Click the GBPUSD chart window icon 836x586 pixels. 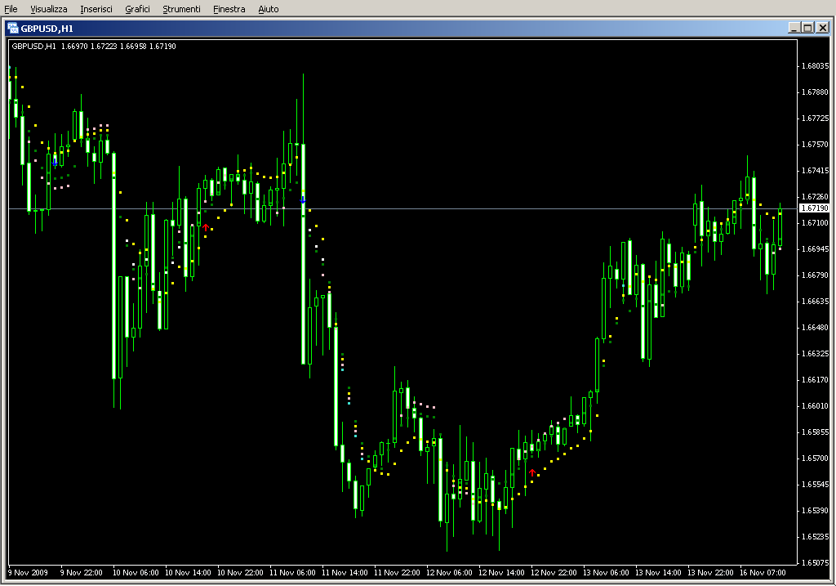[x=13, y=28]
